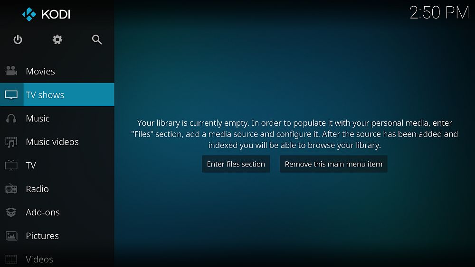The image size is (475, 267).
Task: Click the 2:50 PM clock
Action: tap(439, 13)
